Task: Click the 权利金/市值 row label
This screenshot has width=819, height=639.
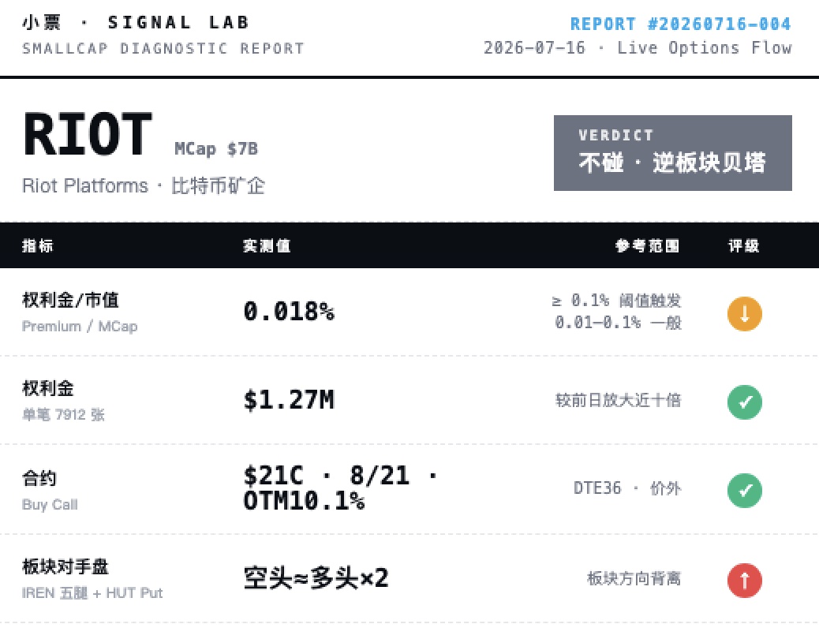Action: click(70, 301)
